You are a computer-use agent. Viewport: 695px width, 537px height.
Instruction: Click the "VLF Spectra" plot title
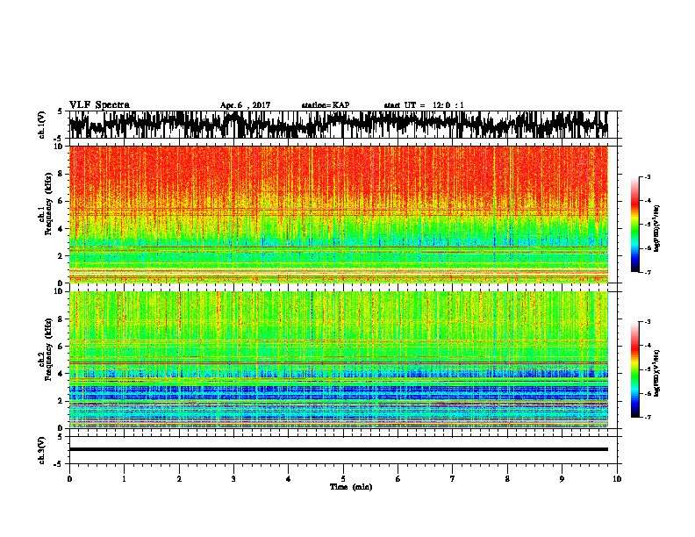point(99,105)
